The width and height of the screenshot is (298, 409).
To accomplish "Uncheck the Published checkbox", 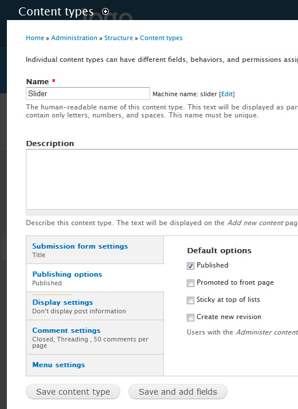I will pyautogui.click(x=190, y=266).
